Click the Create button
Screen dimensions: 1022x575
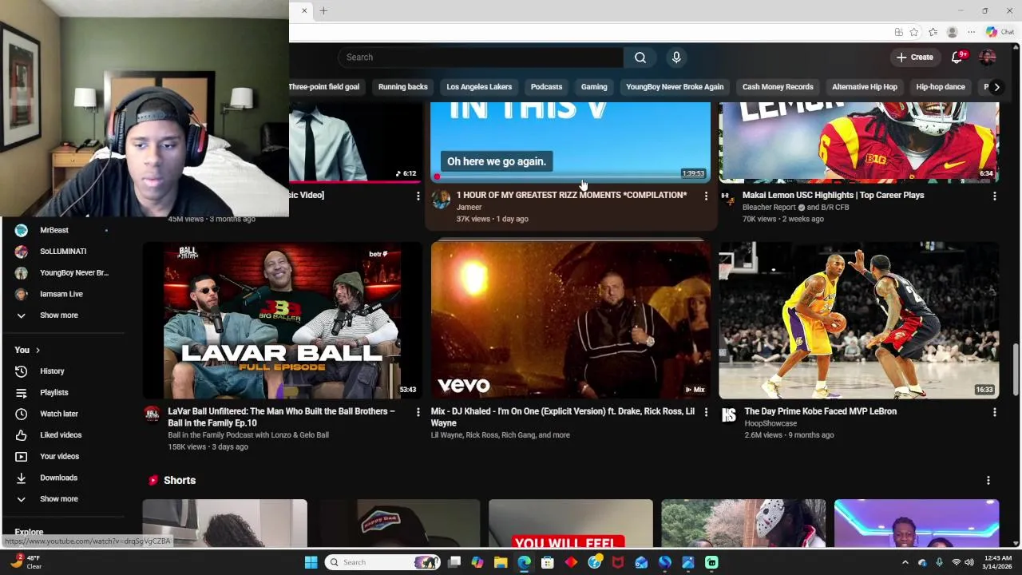[x=914, y=57]
